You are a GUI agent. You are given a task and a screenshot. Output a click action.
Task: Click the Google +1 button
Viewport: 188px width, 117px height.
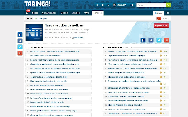click(x=159, y=18)
